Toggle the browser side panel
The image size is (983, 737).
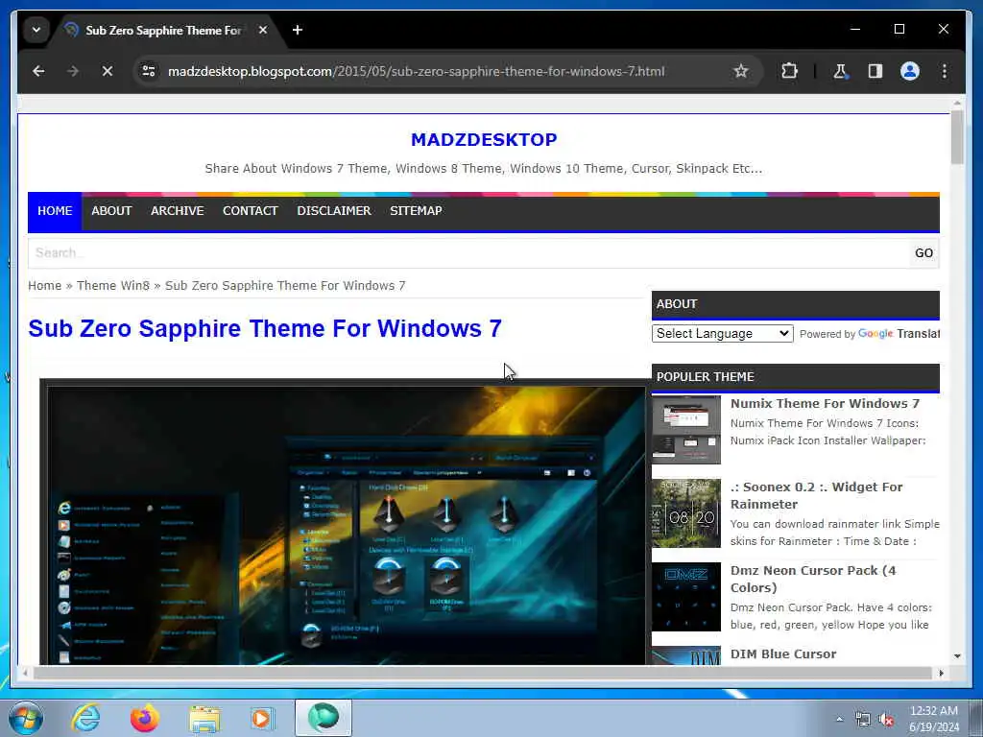(875, 71)
